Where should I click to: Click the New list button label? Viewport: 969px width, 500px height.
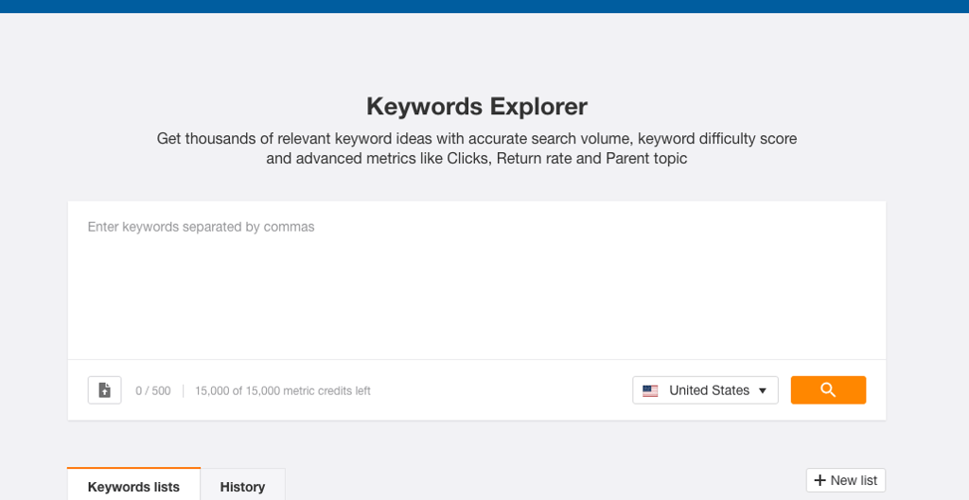(854, 480)
